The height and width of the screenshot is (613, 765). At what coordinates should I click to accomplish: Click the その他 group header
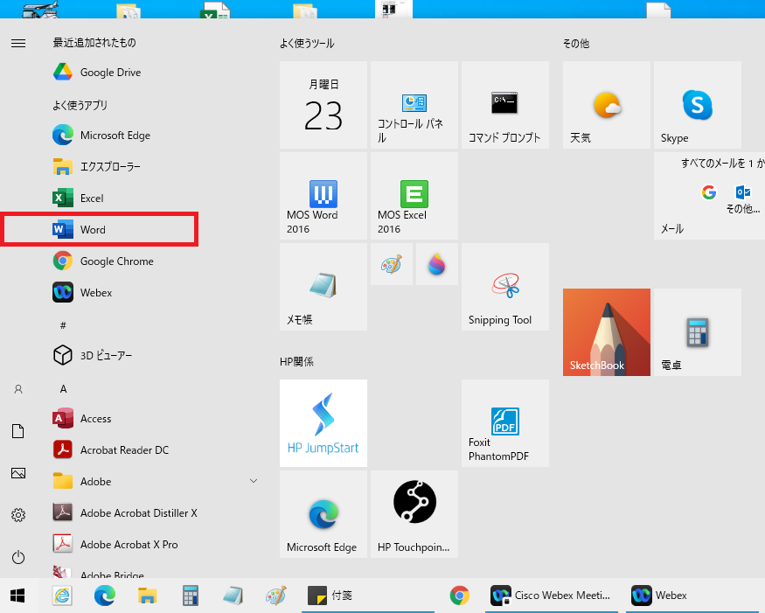click(x=576, y=44)
